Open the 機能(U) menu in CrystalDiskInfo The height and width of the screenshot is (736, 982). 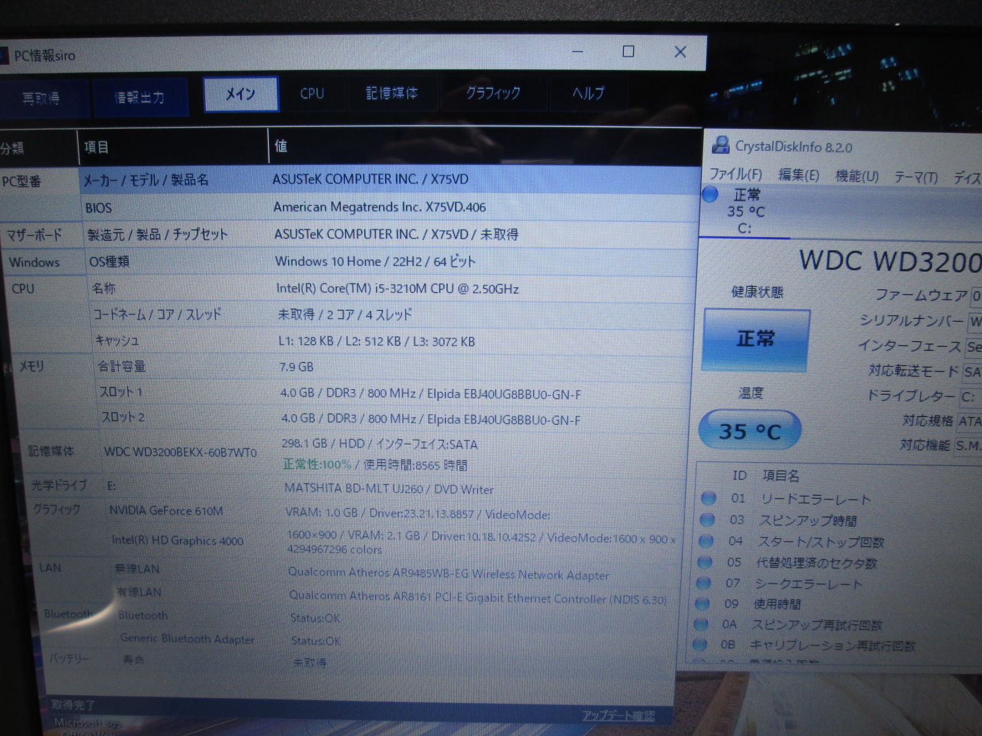point(857,177)
